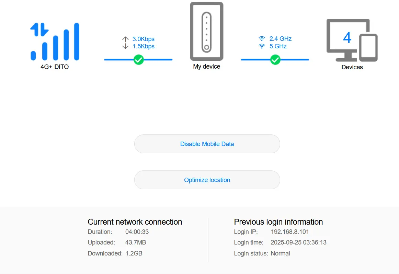Click the Devices label text
The height and width of the screenshot is (274, 399).
tap(352, 67)
